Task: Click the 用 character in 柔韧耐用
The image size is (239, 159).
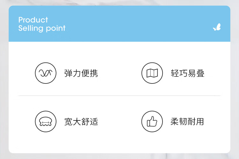Action: click(x=200, y=121)
